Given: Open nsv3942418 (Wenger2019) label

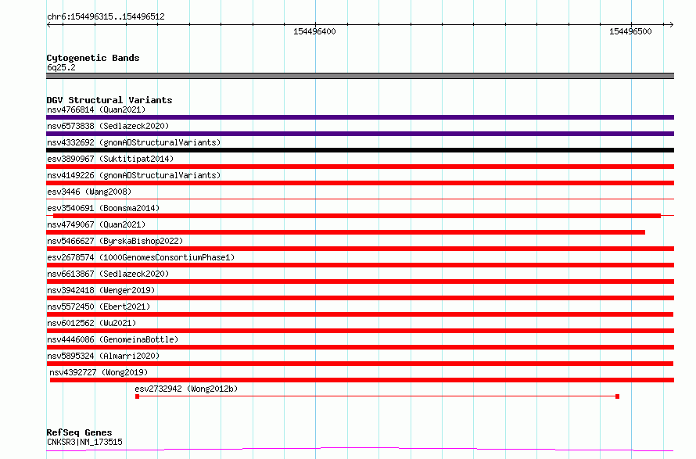Looking at the screenshot, I should click(x=101, y=290).
